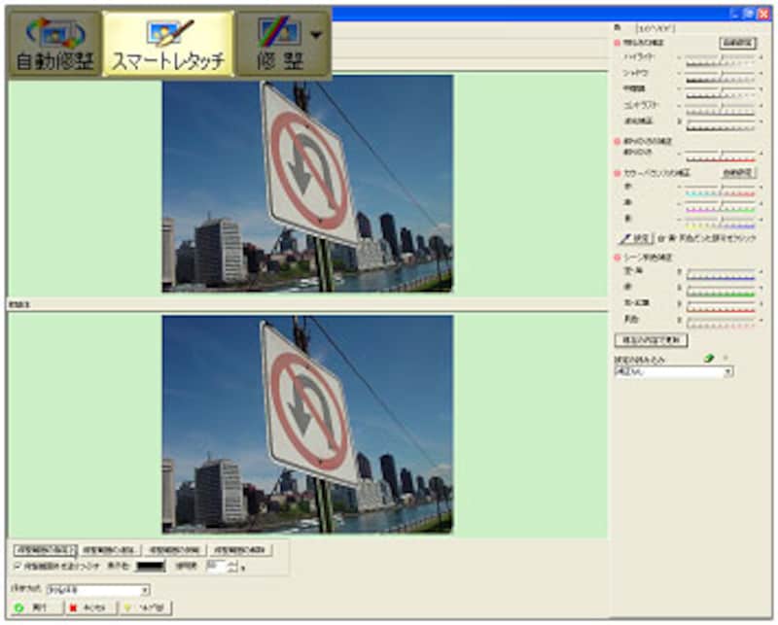Click the green eraser icon beside settings preset
The height and width of the screenshot is (625, 778).
tap(709, 359)
